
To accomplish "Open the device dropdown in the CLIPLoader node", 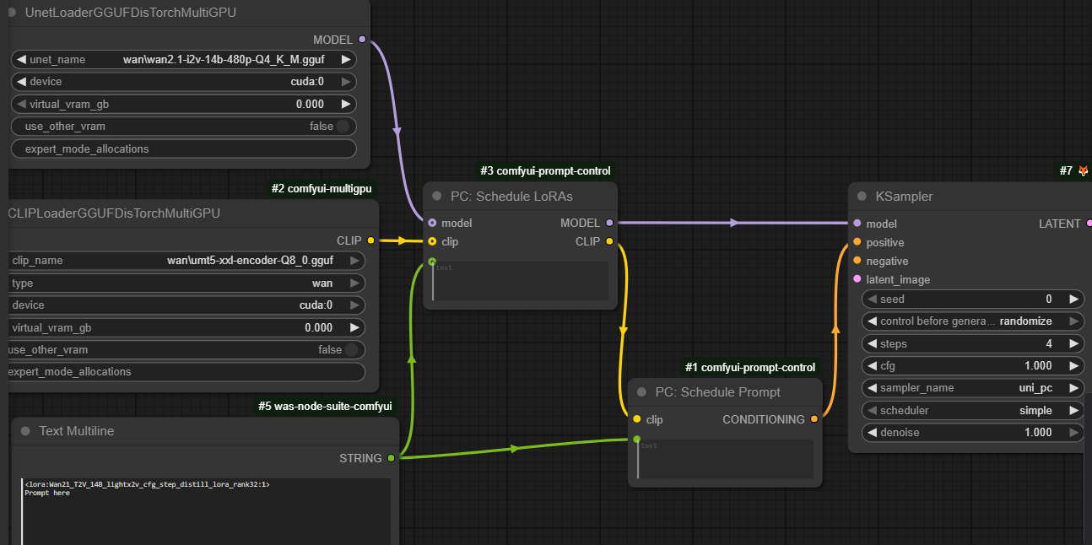I will 185,305.
